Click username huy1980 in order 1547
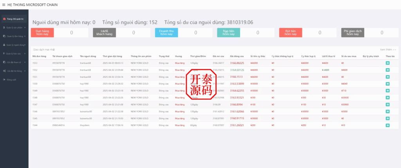Image resolution: width=401 pixels, height=168 pixels. [x=84, y=104]
